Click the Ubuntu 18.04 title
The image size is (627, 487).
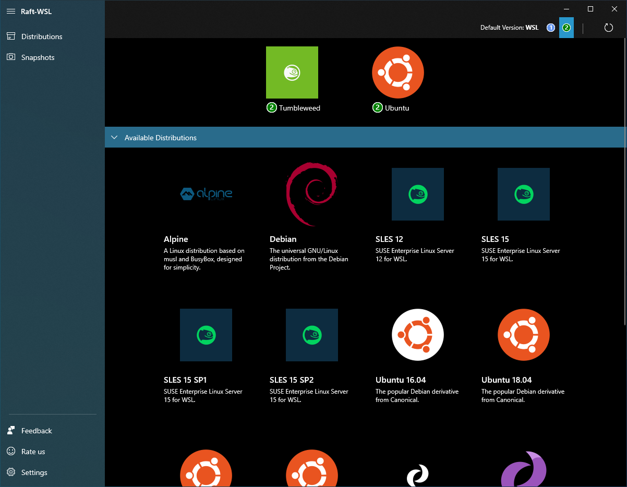[507, 380]
